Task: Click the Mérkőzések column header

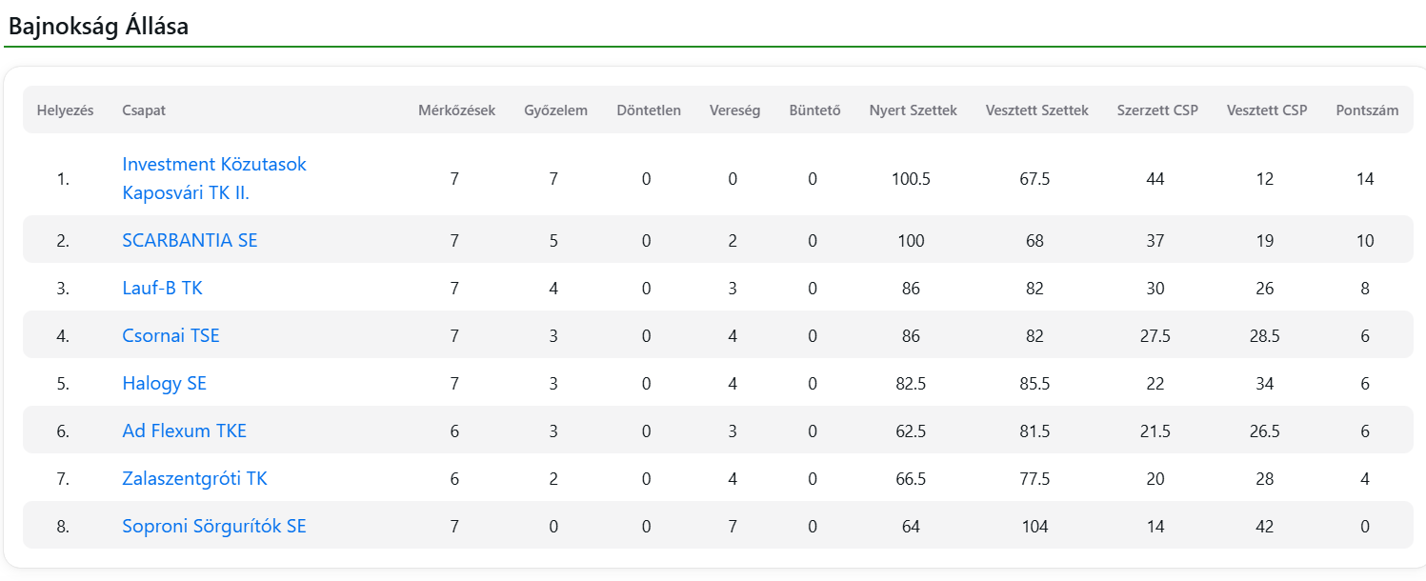Action: 456,110
